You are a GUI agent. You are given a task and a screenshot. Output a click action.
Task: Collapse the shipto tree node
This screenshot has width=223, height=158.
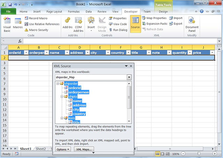tap(62, 97)
